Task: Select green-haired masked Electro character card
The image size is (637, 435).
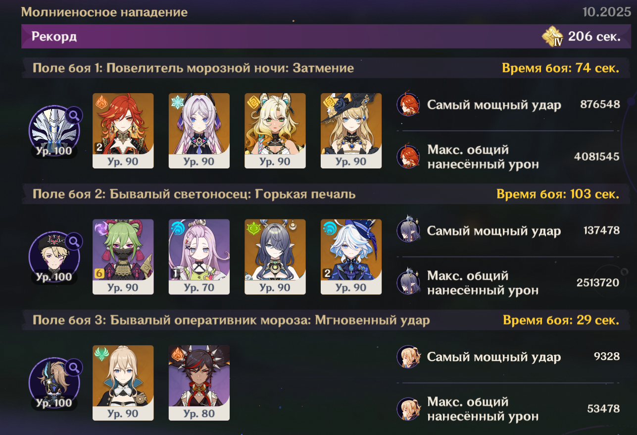Action: pyautogui.click(x=123, y=257)
